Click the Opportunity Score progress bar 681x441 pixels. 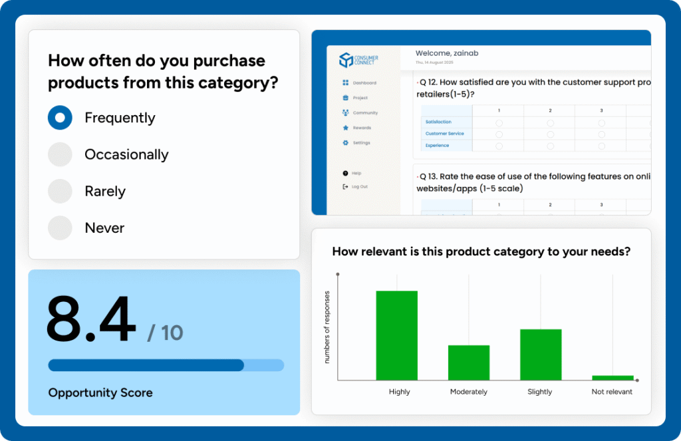[166, 365]
